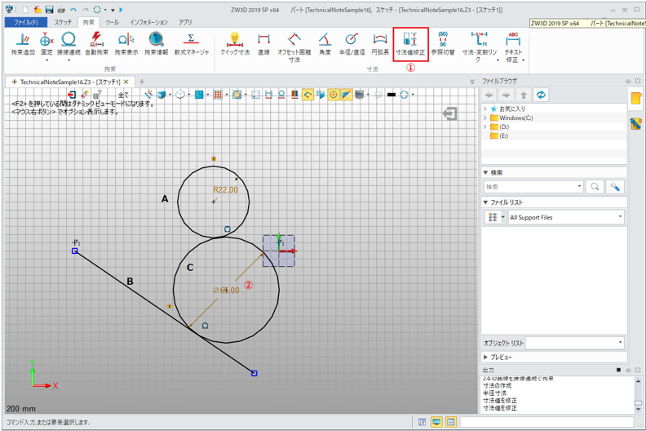Redo with the quick access arrow
646x431 pixels.
click(x=86, y=10)
